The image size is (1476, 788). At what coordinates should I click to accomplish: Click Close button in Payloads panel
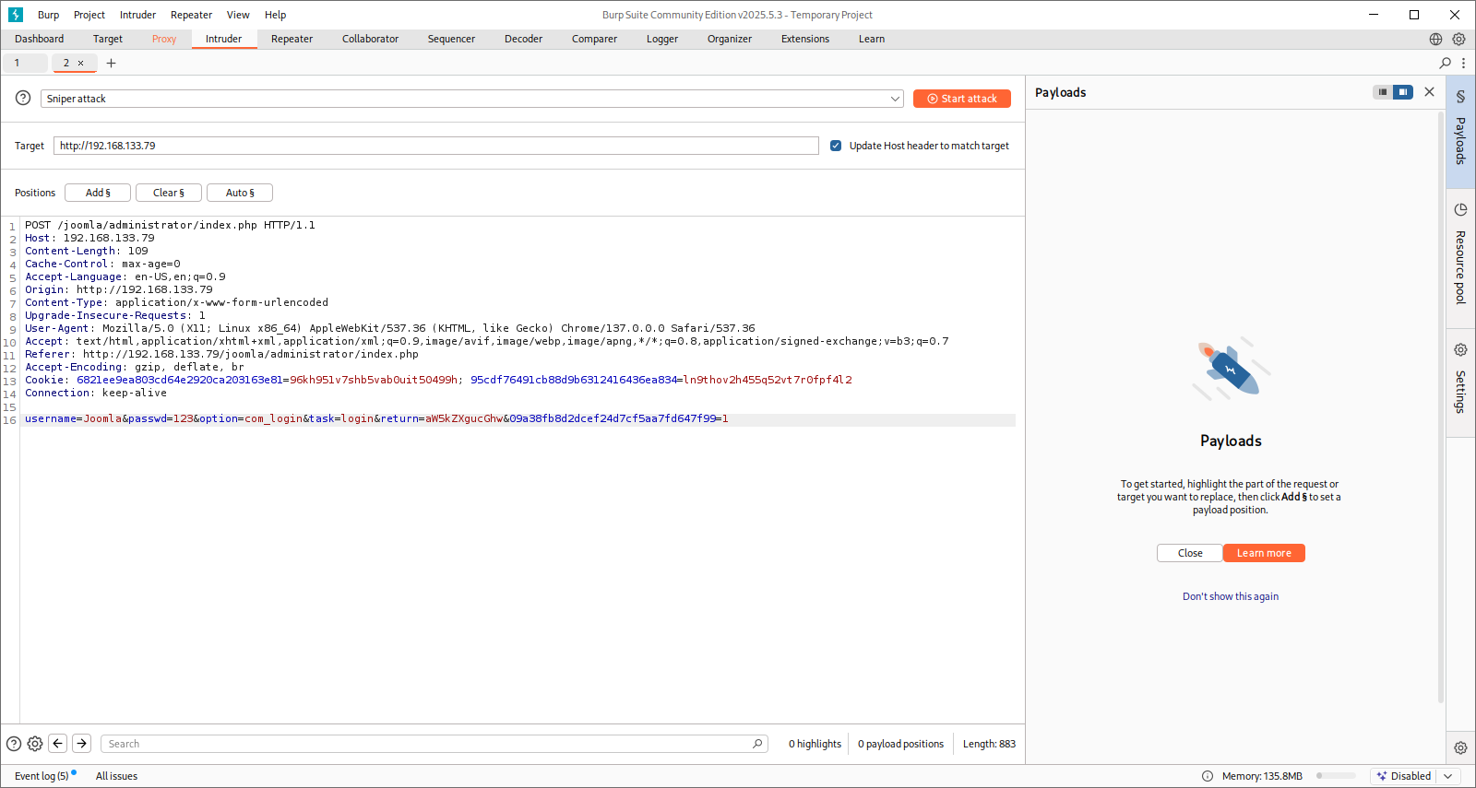point(1190,553)
